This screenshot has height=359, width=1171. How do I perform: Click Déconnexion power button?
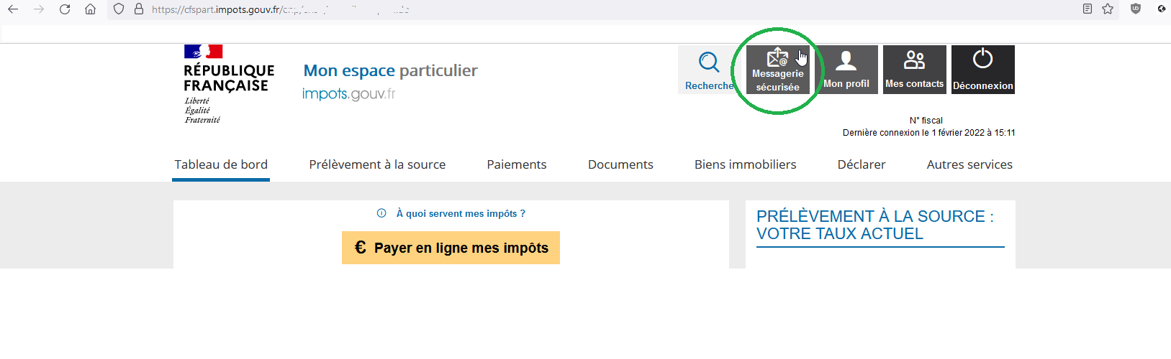click(983, 70)
